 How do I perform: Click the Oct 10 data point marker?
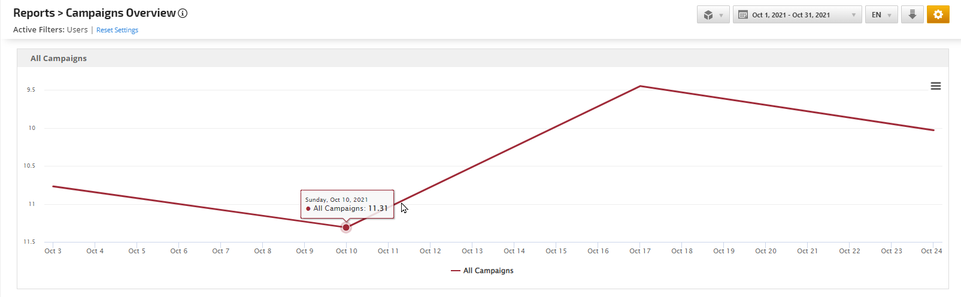click(346, 228)
